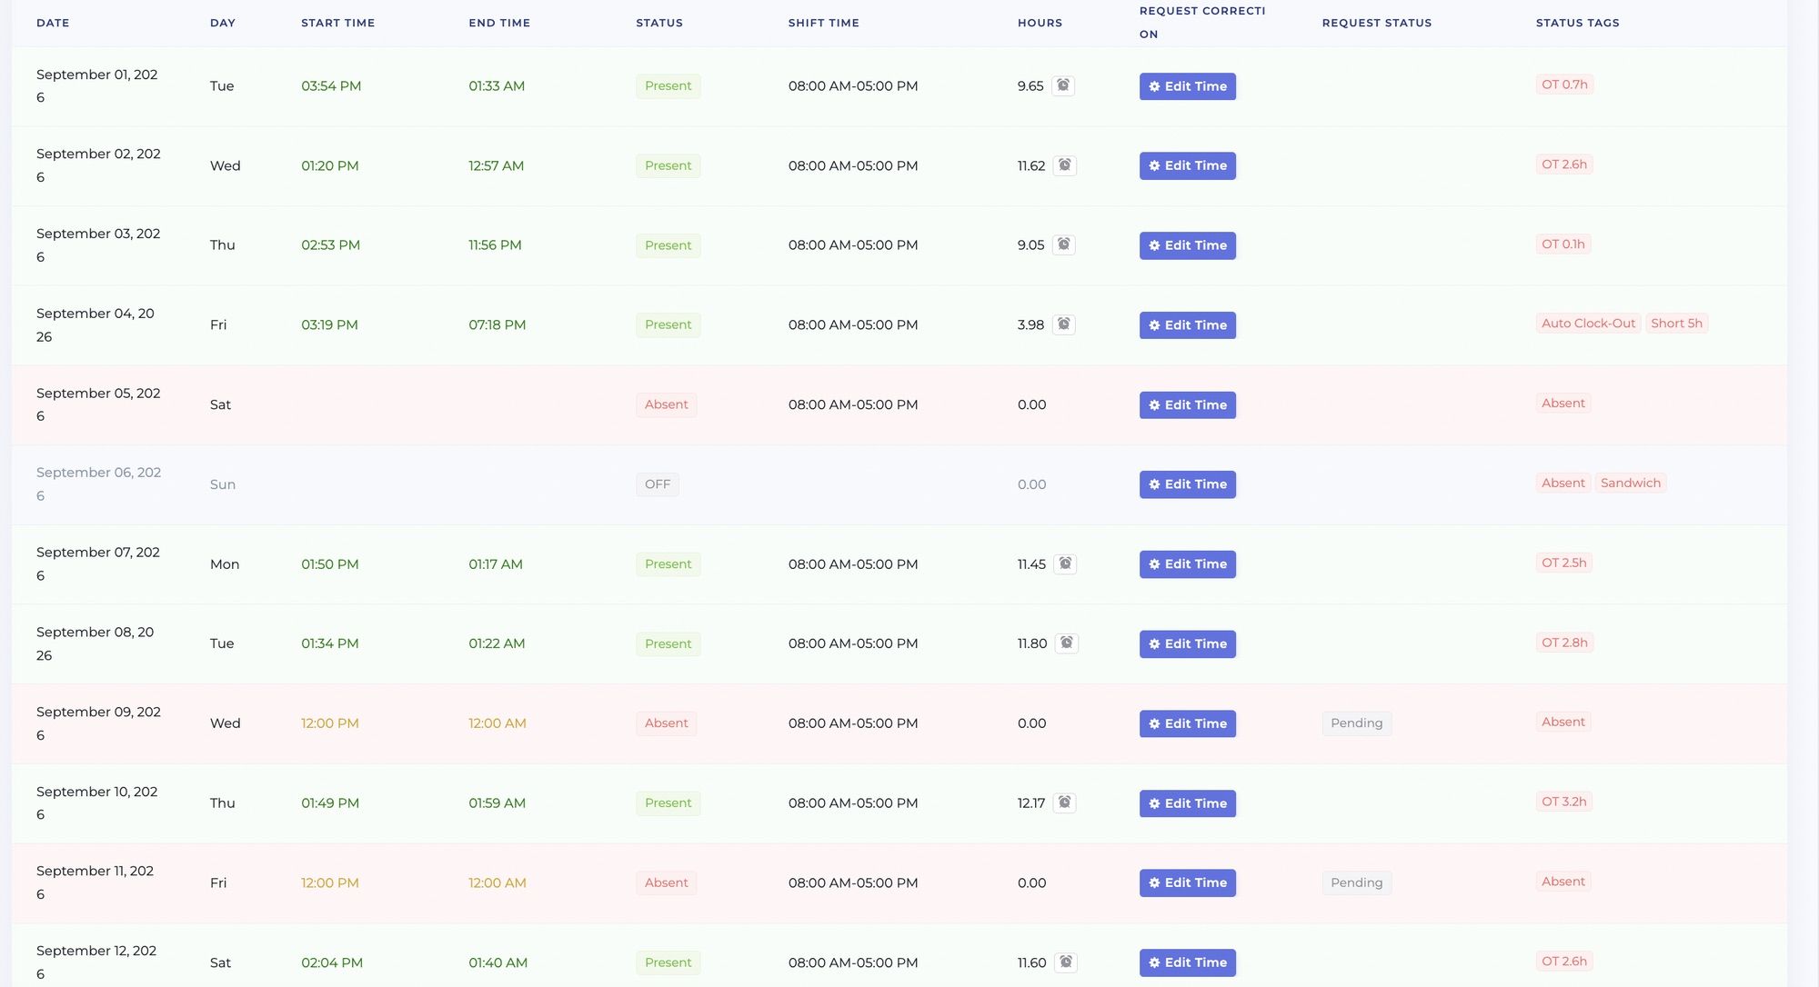
Task: Edit time for Monday September 07
Action: (1187, 564)
